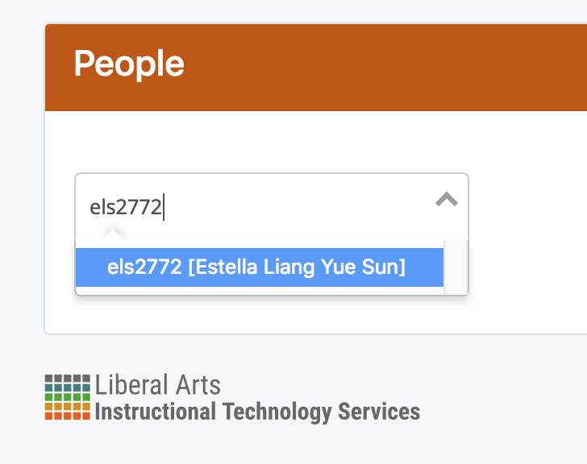Click the suggestion list scrollbar track
The image size is (587, 464).
pyautogui.click(x=456, y=267)
